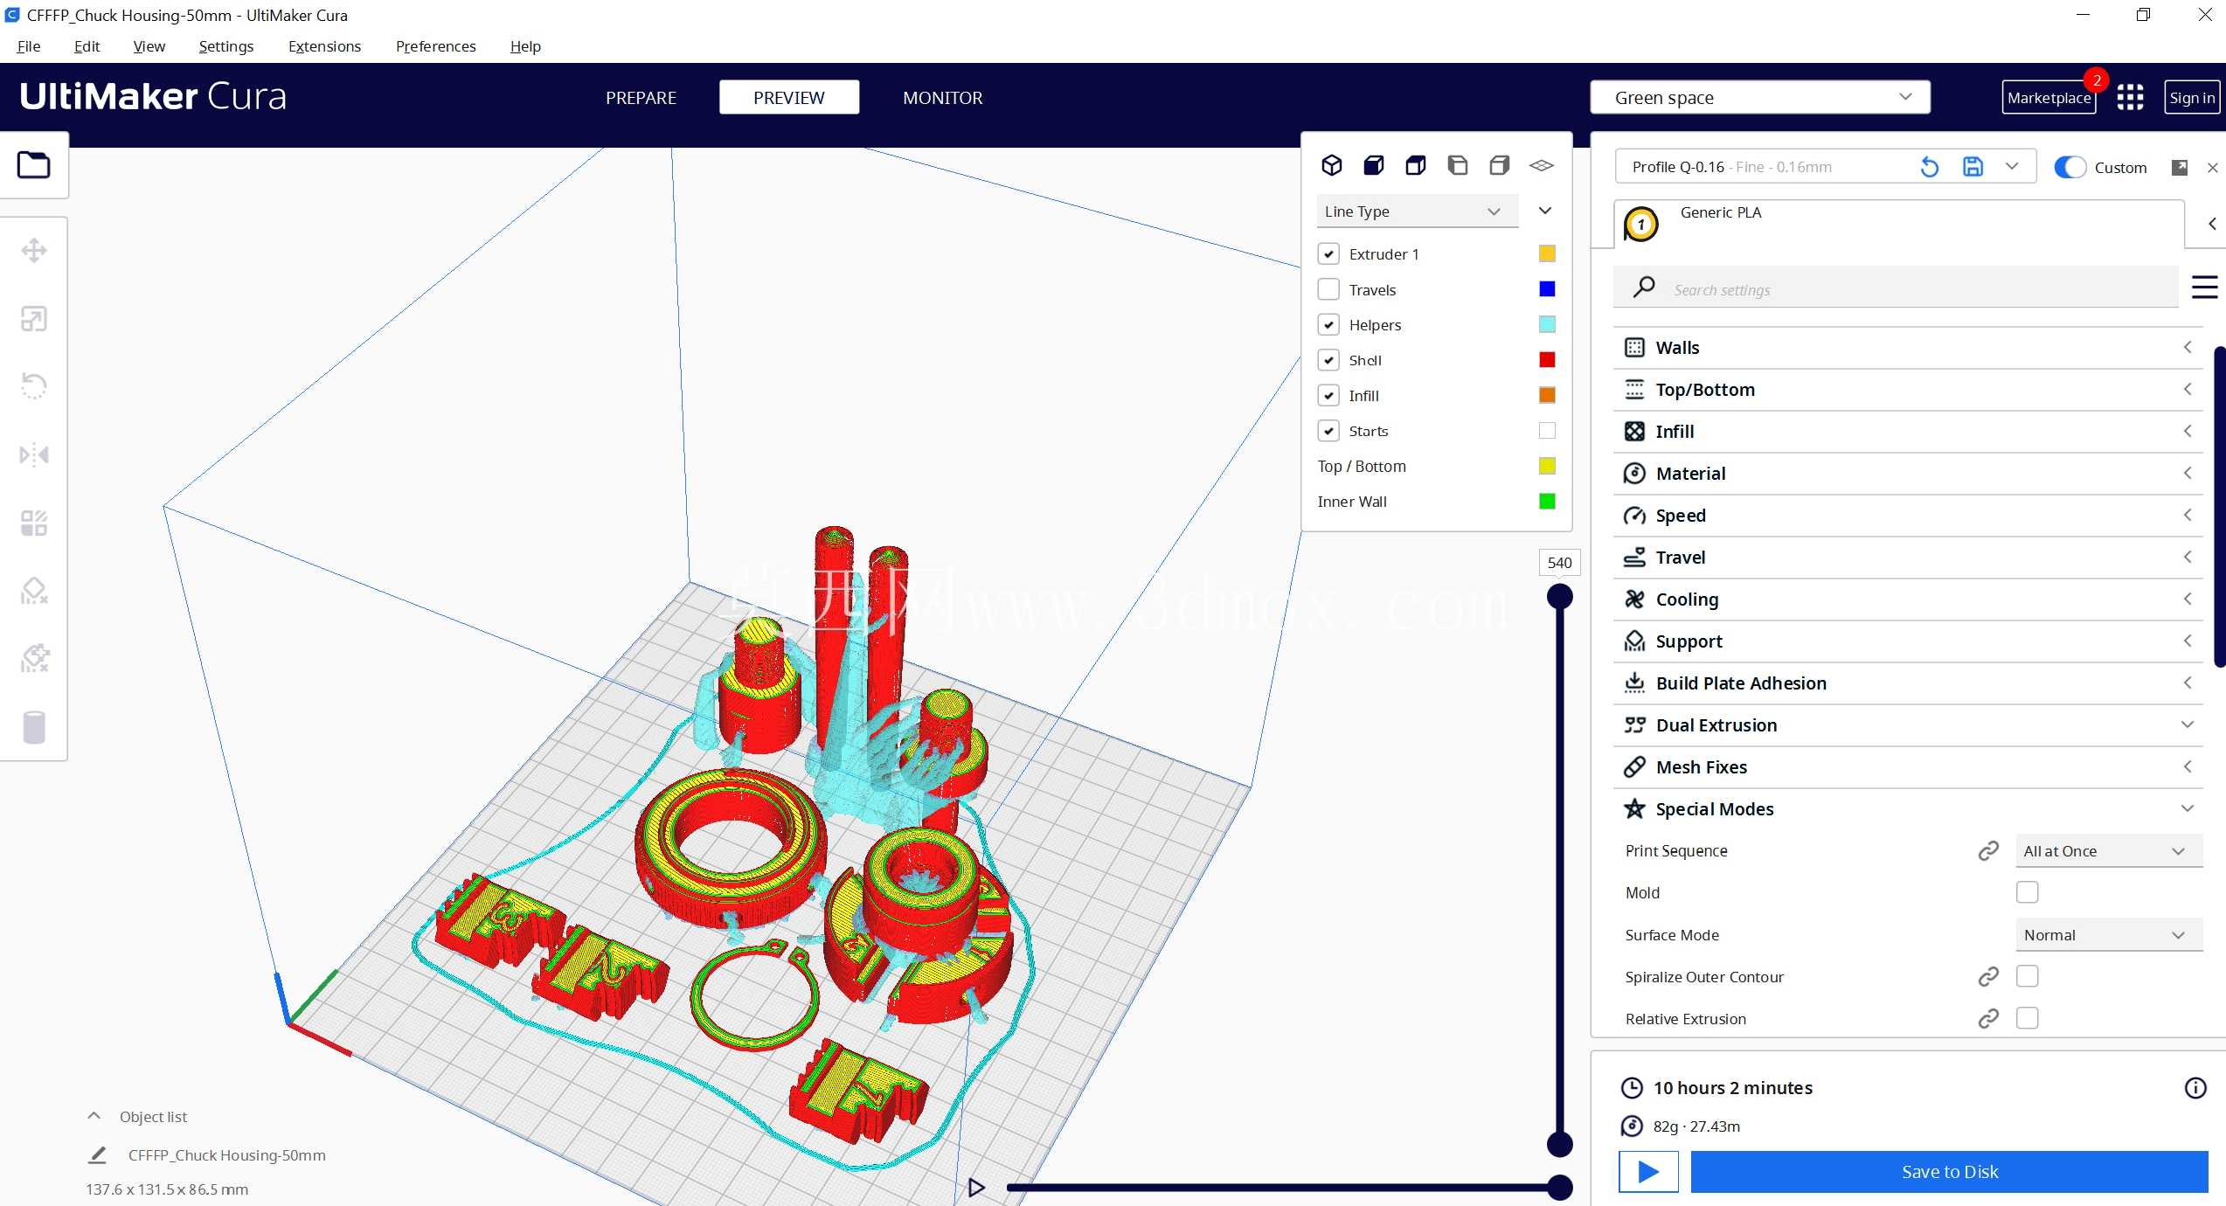2226x1206 pixels.
Task: Click the Sign in button
Action: point(2191,97)
